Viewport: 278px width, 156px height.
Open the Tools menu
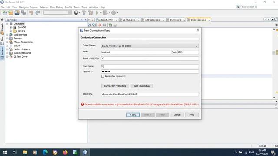click(84, 7)
